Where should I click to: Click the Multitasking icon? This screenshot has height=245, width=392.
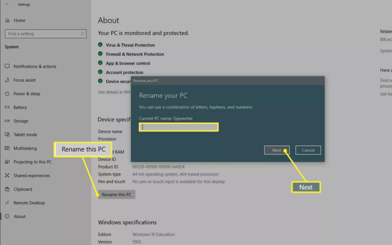pyautogui.click(x=7, y=148)
